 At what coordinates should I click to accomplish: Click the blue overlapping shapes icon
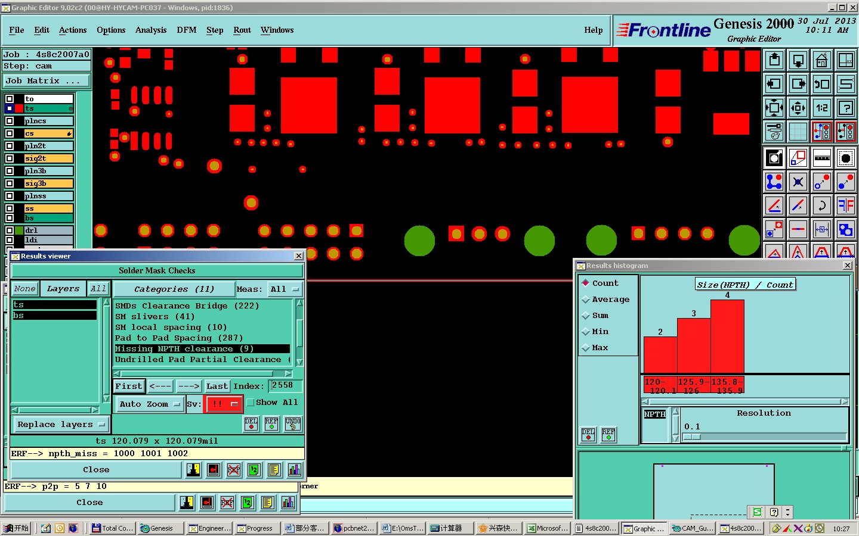(846, 229)
